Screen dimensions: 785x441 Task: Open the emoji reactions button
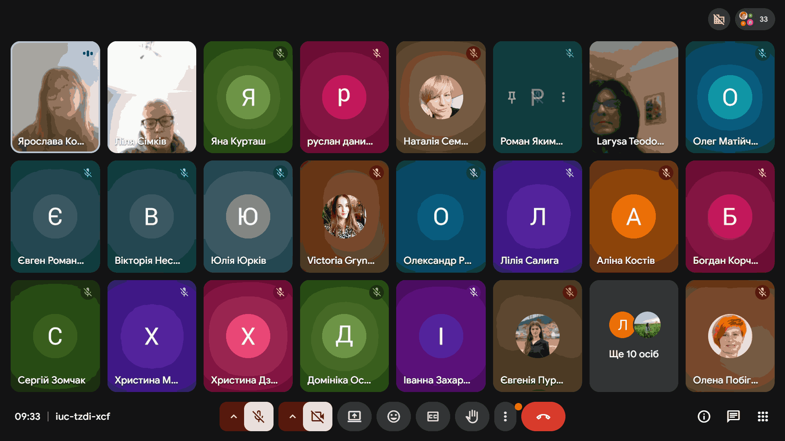click(394, 416)
